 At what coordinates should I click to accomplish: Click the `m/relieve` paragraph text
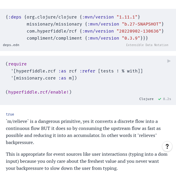click(83, 132)
